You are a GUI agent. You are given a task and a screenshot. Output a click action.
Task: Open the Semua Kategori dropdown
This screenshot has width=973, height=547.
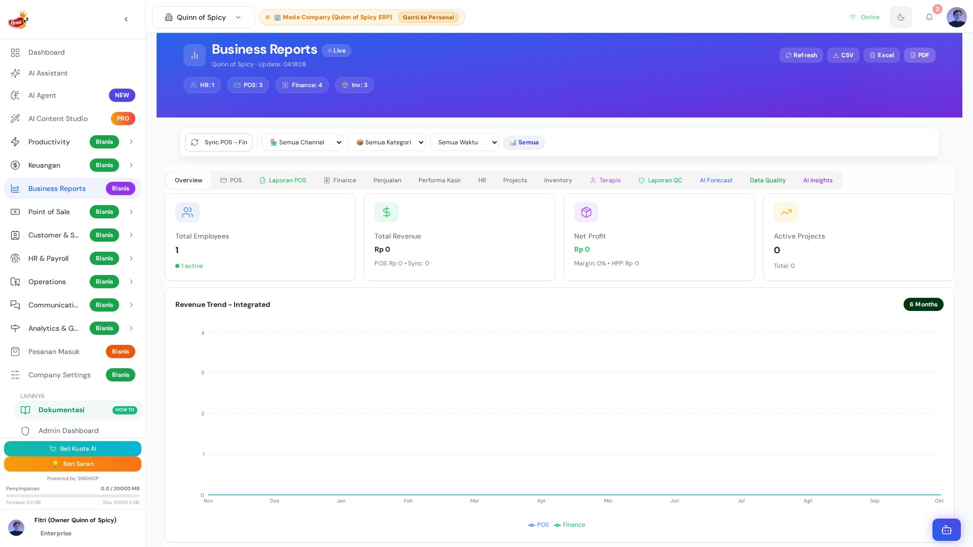[x=387, y=142]
